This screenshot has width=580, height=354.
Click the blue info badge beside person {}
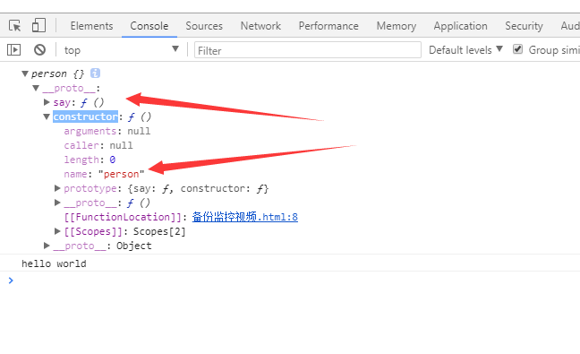pyautogui.click(x=95, y=73)
